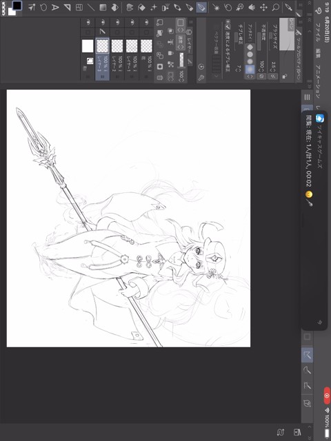Open brush size dynamics button beside 2.5

(x=272, y=76)
